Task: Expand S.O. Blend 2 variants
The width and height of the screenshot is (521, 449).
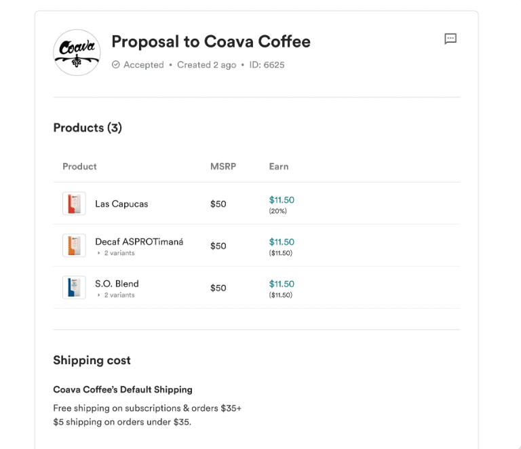Action: click(116, 295)
